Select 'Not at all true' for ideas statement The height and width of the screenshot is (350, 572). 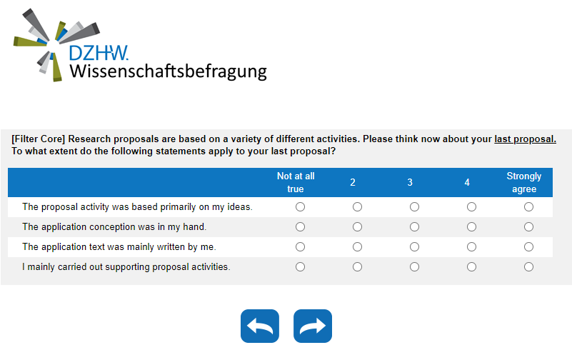300,207
